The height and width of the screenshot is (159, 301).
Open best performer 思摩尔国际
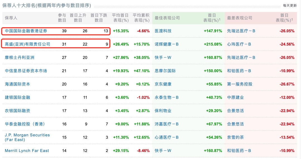point(165,71)
